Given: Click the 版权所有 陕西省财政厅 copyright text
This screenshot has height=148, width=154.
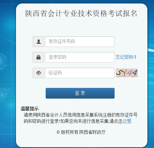Looking at the screenshot, I should (x=83, y=132).
